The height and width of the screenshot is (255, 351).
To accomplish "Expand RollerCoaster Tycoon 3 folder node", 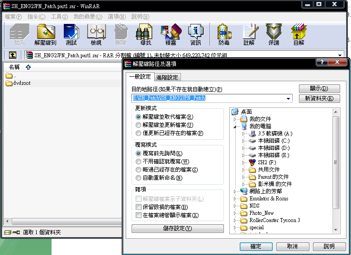I will click(x=235, y=220).
